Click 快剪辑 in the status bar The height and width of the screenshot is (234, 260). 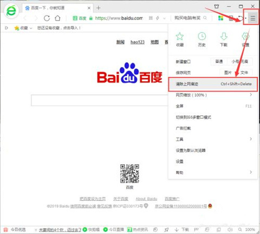91,230
